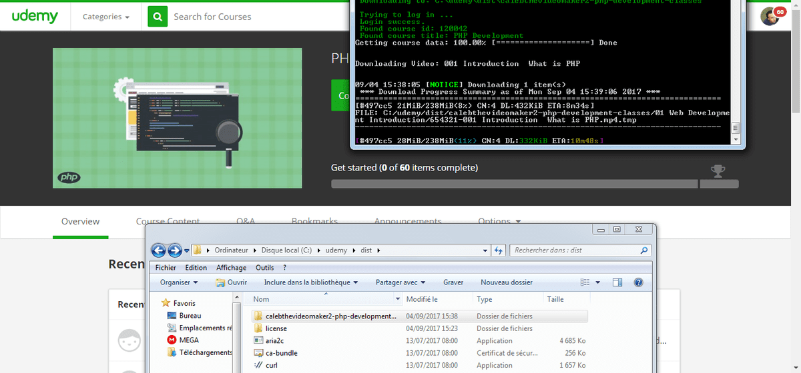The height and width of the screenshot is (373, 801).
Task: Click the Explorer Back arrow
Action: pyautogui.click(x=159, y=250)
